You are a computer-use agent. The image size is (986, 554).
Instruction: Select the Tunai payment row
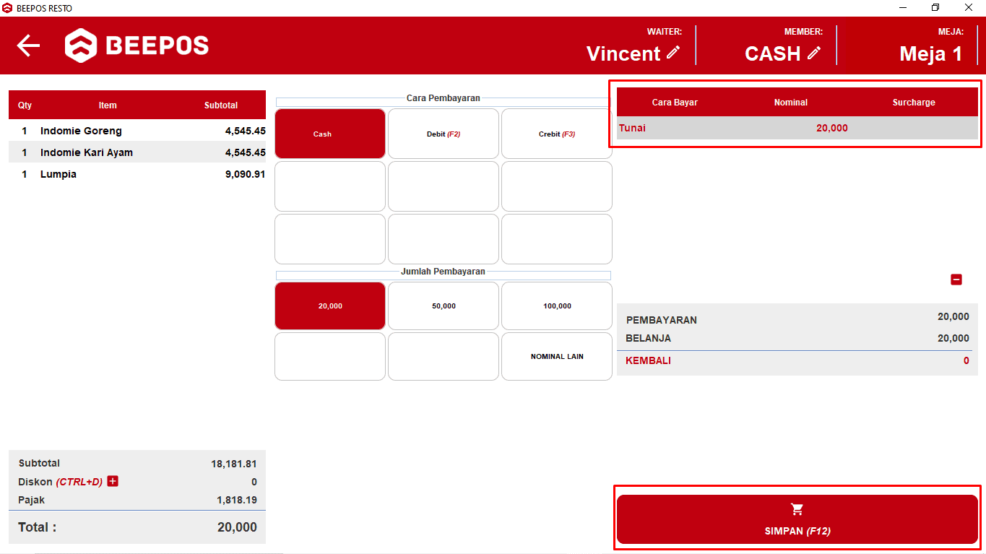(797, 128)
